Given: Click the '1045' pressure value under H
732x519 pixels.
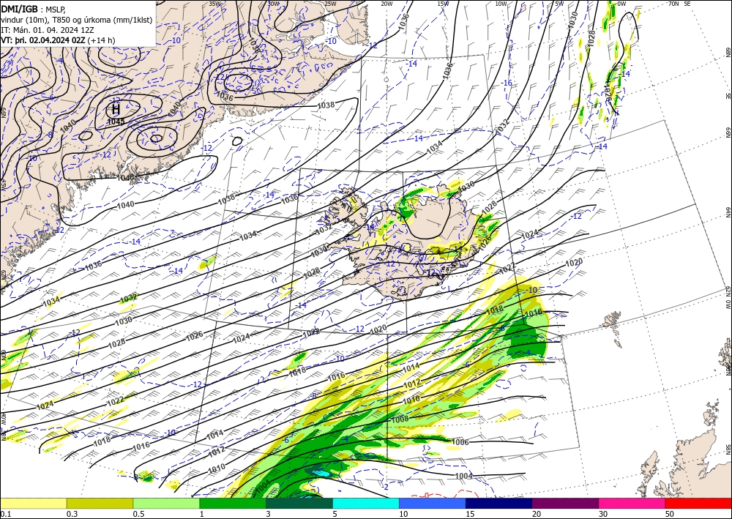Looking at the screenshot, I should [x=116, y=122].
